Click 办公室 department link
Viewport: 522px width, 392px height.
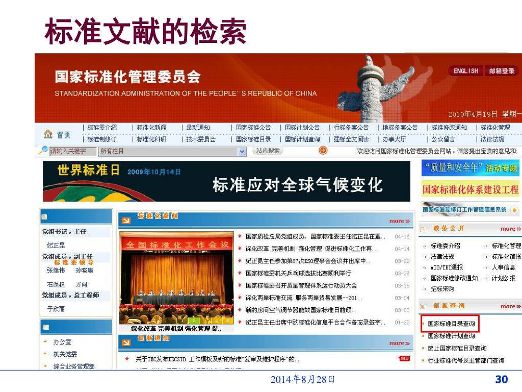tap(62, 341)
